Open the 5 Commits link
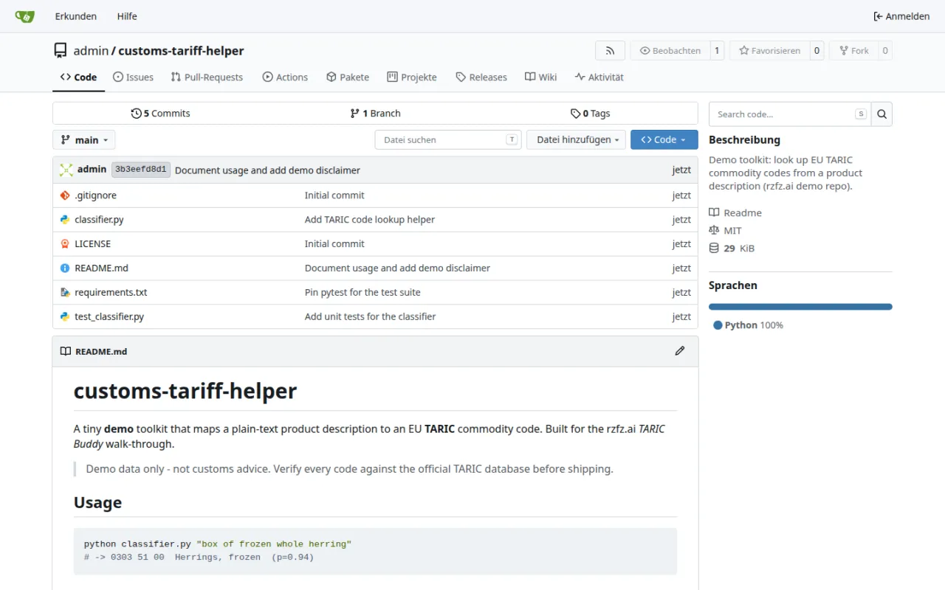 click(160, 114)
